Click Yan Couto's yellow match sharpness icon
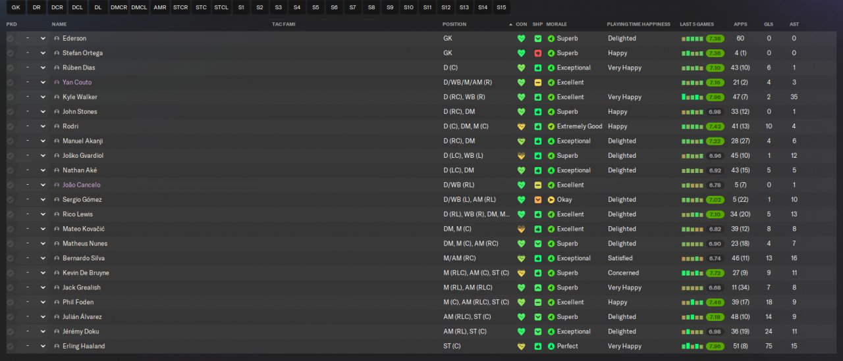843x361 pixels. pyautogui.click(x=538, y=82)
